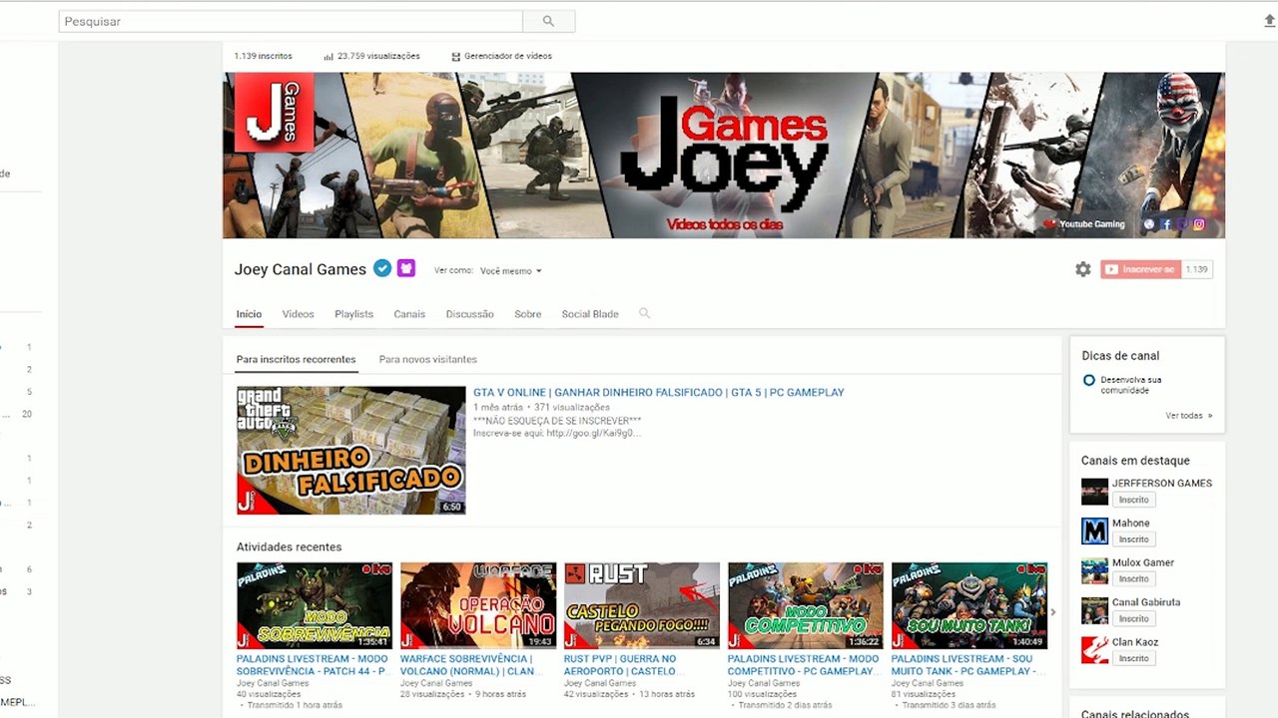Click the Mahone channel avatar

(1094, 532)
